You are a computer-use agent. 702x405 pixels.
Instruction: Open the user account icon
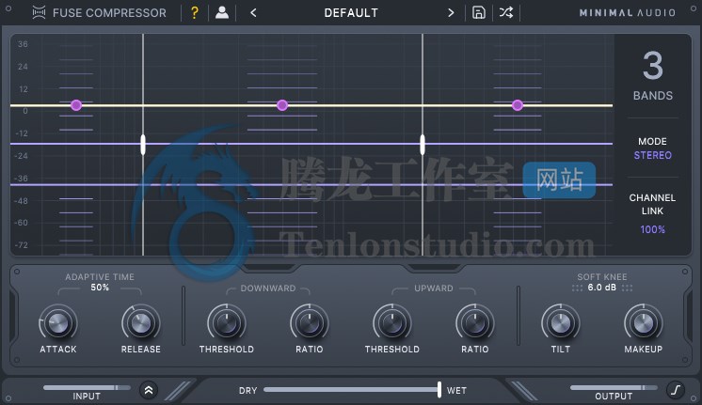[222, 12]
